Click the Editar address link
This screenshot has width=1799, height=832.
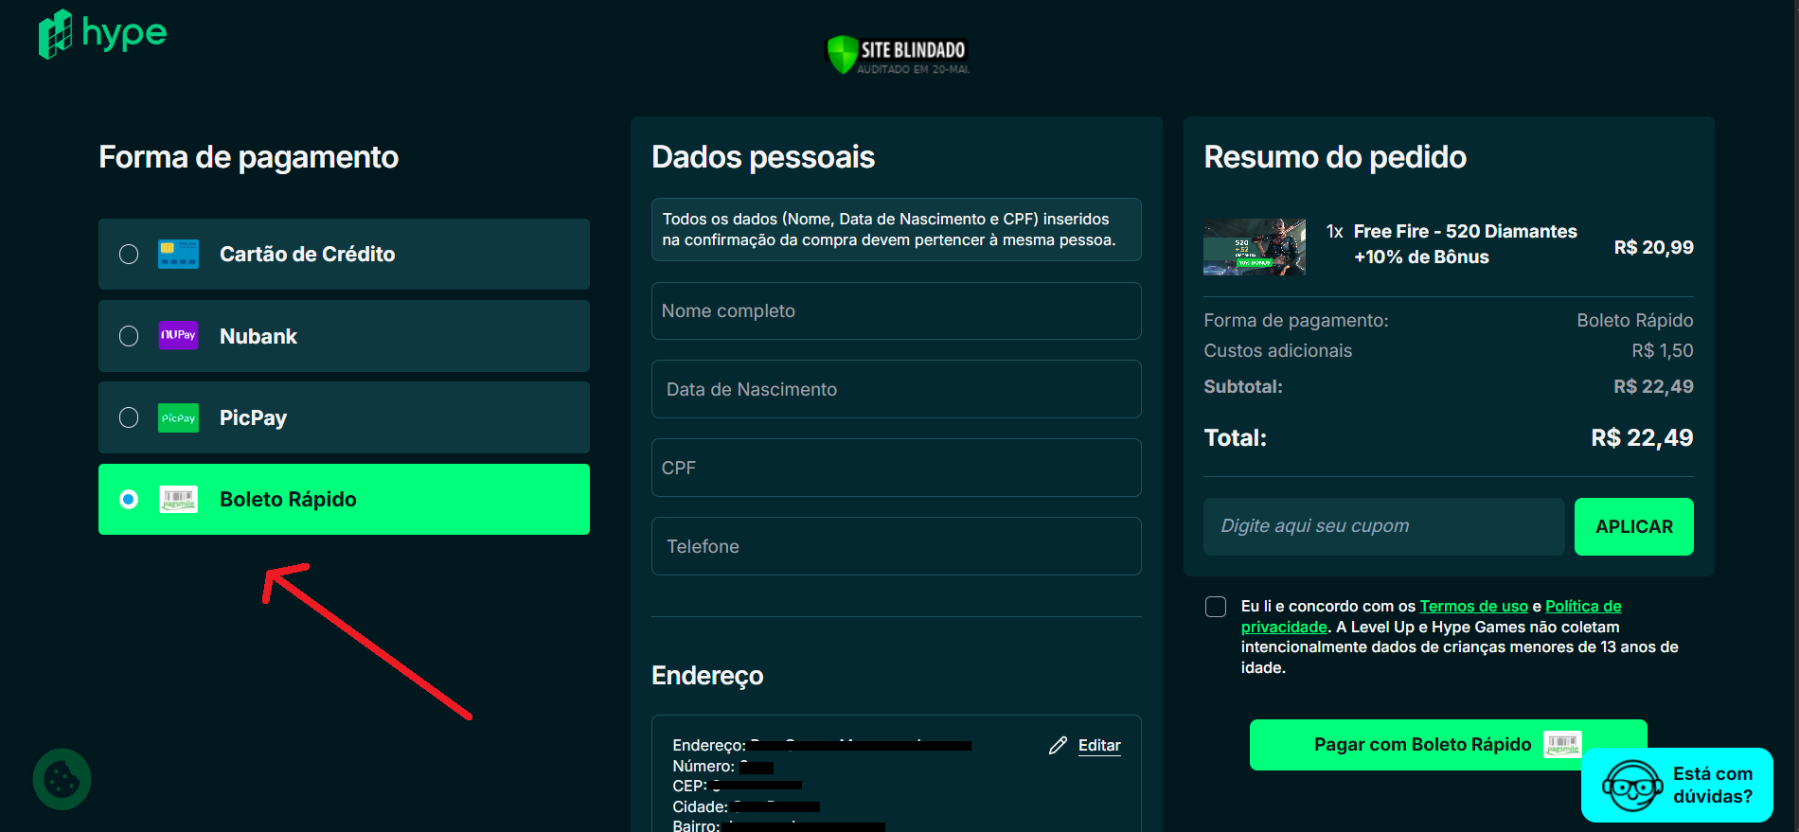(x=1099, y=746)
